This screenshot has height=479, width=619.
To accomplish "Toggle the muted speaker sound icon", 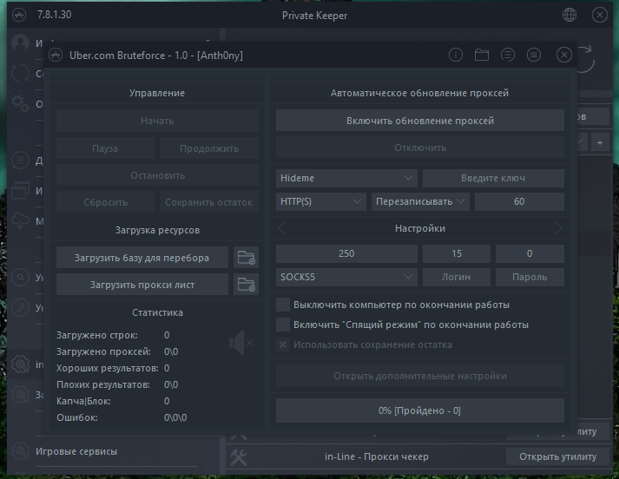I will 241,343.
